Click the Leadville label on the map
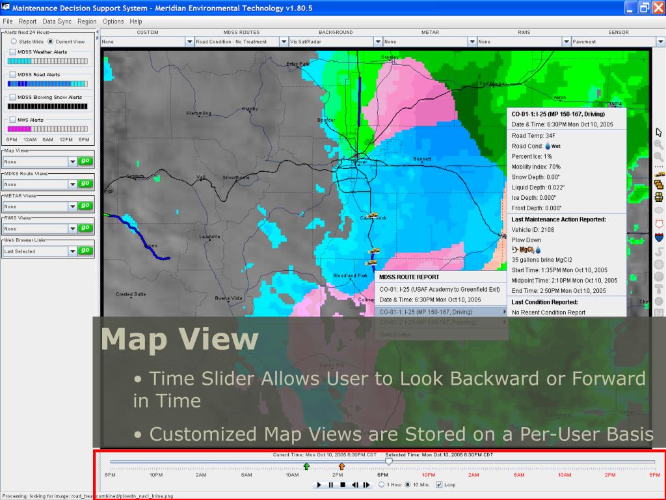This screenshot has width=666, height=500. click(x=210, y=236)
